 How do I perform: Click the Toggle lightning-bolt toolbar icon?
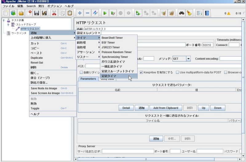[x=95, y=13]
